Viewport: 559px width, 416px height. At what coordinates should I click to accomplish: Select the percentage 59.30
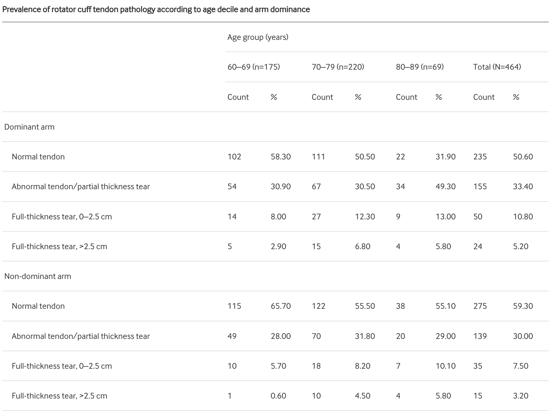tap(523, 306)
